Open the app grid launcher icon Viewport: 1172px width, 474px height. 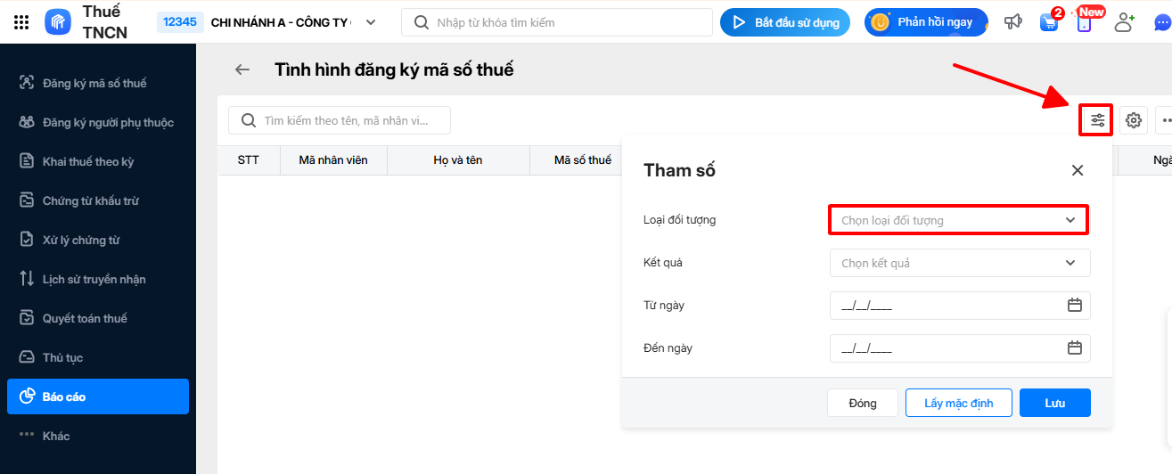point(21,22)
